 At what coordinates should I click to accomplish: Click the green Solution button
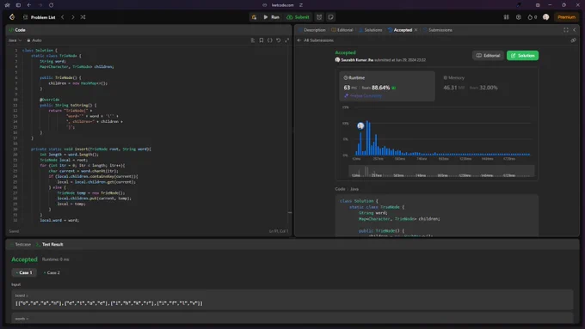522,56
